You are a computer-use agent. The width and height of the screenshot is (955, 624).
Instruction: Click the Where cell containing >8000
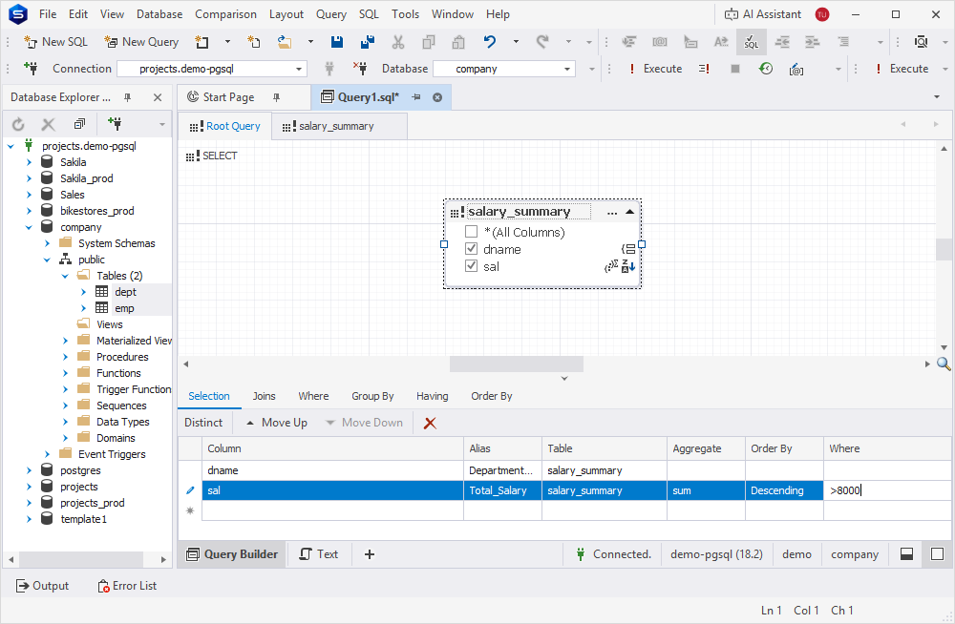[887, 490]
